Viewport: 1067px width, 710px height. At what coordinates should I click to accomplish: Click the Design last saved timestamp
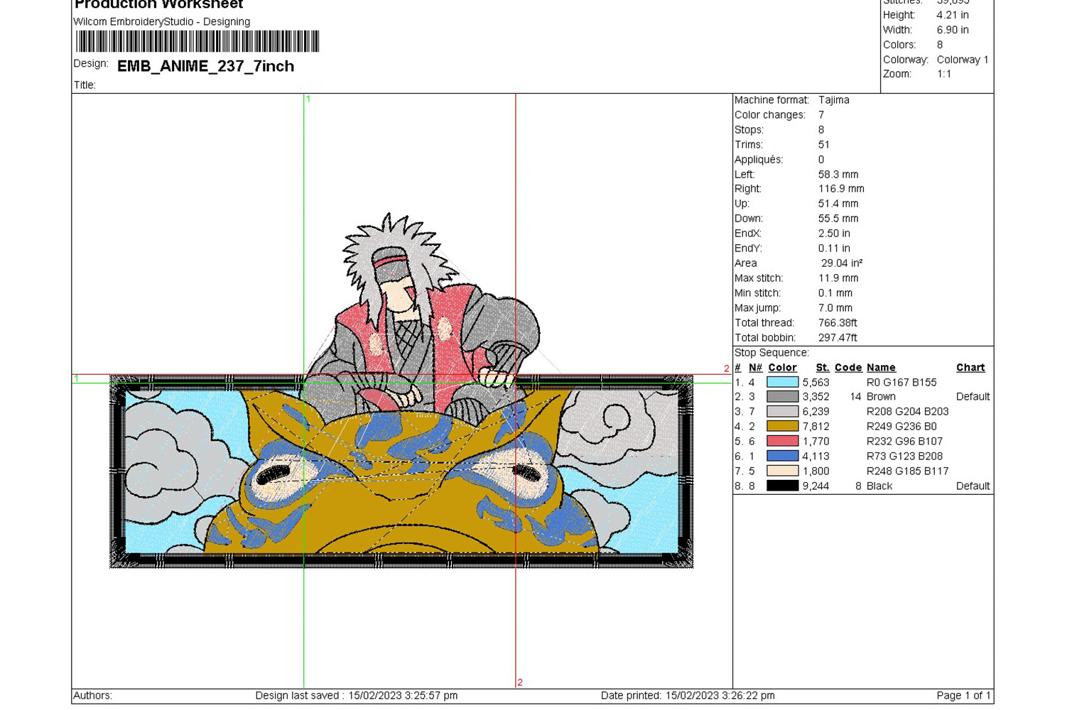[x=356, y=696]
